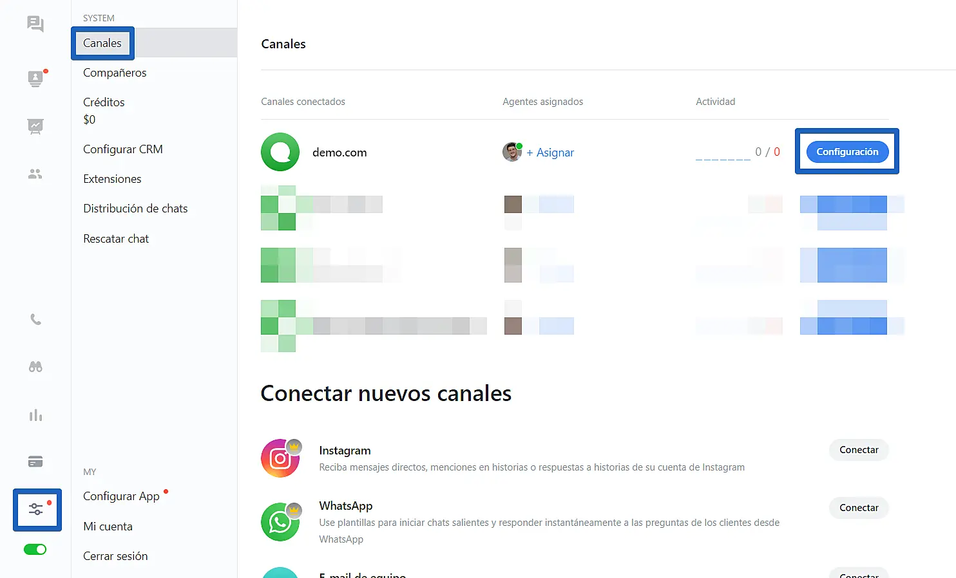Image resolution: width=956 pixels, height=578 pixels.
Task: Open the chats icon in sidebar
Action: 35,24
